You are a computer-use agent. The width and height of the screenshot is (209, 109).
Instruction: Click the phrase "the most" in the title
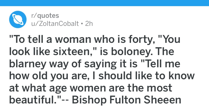[x=150, y=88]
